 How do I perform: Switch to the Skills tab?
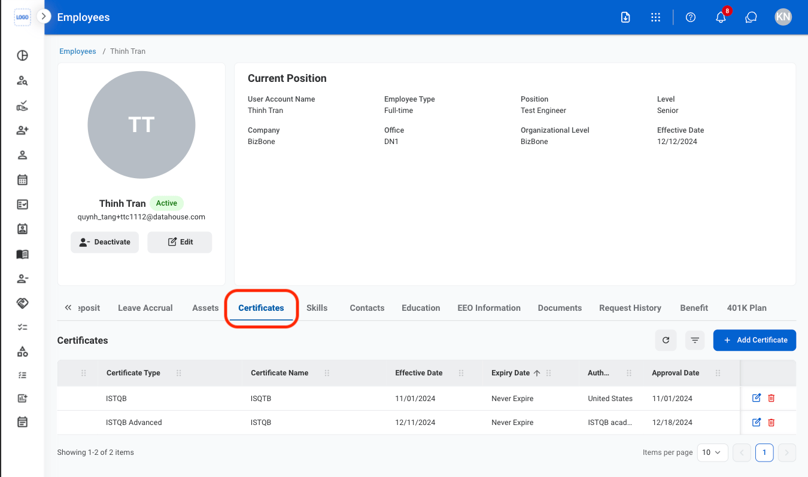click(x=317, y=308)
